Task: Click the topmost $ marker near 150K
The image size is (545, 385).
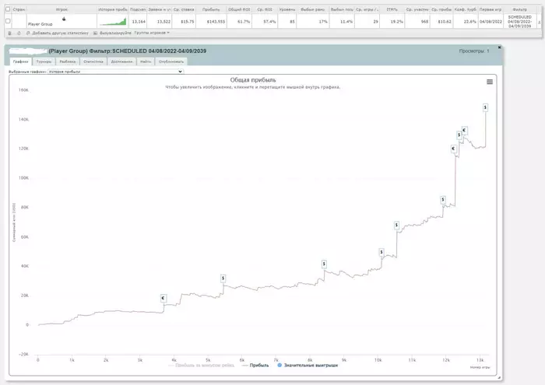Action: tap(485, 107)
